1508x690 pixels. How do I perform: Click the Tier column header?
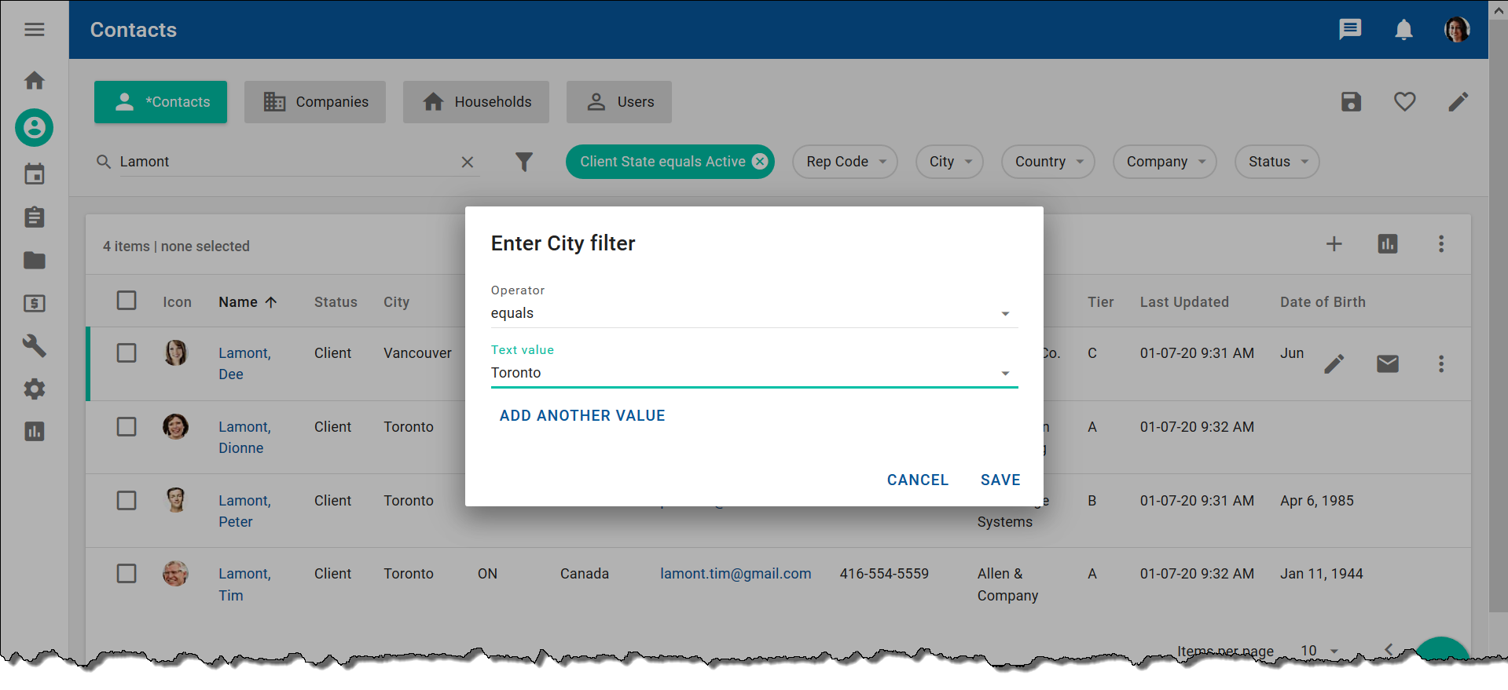click(x=1100, y=302)
